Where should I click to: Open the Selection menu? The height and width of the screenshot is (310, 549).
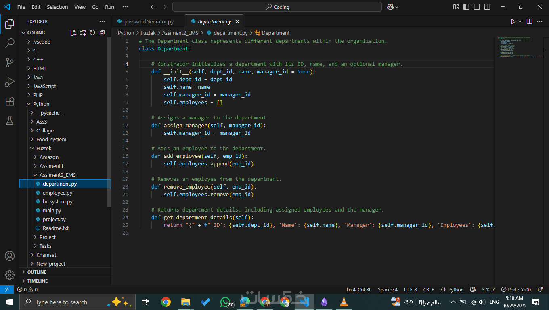(57, 7)
